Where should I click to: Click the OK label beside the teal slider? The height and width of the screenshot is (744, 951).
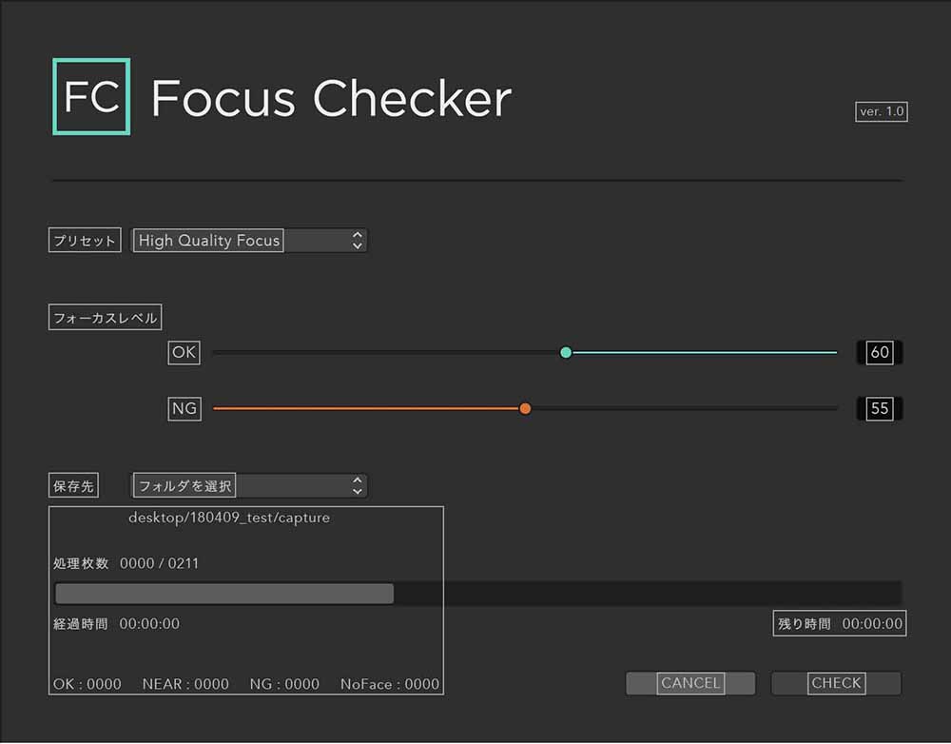click(x=184, y=352)
